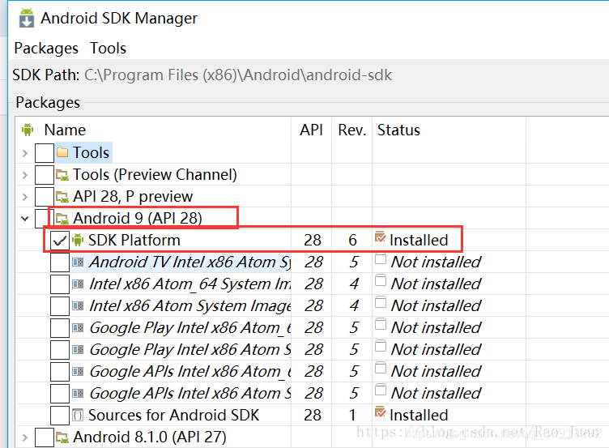The width and height of the screenshot is (609, 448).
Task: Click Not installed text of Android TV row
Action: 436,262
